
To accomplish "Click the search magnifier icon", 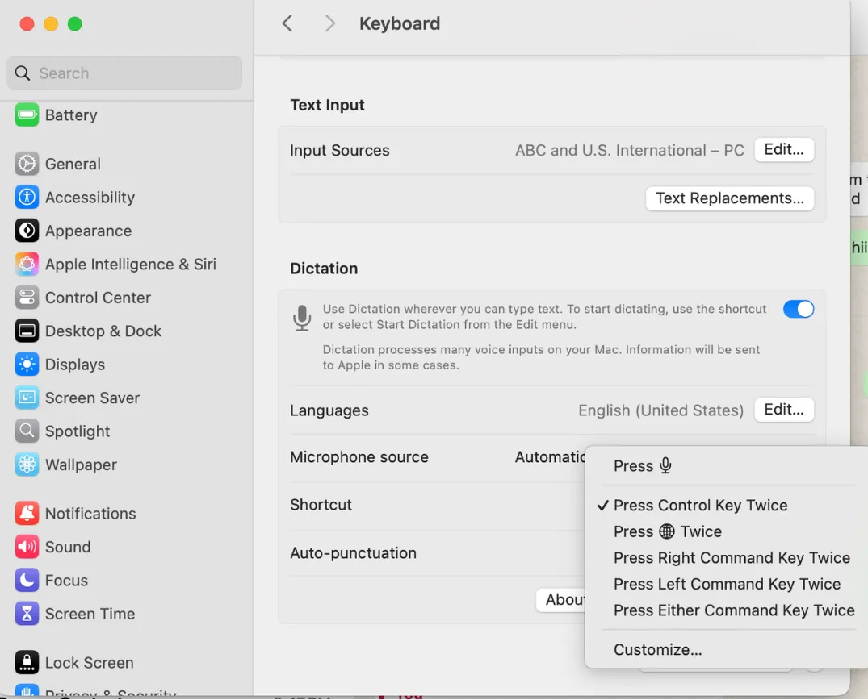I will (x=22, y=73).
